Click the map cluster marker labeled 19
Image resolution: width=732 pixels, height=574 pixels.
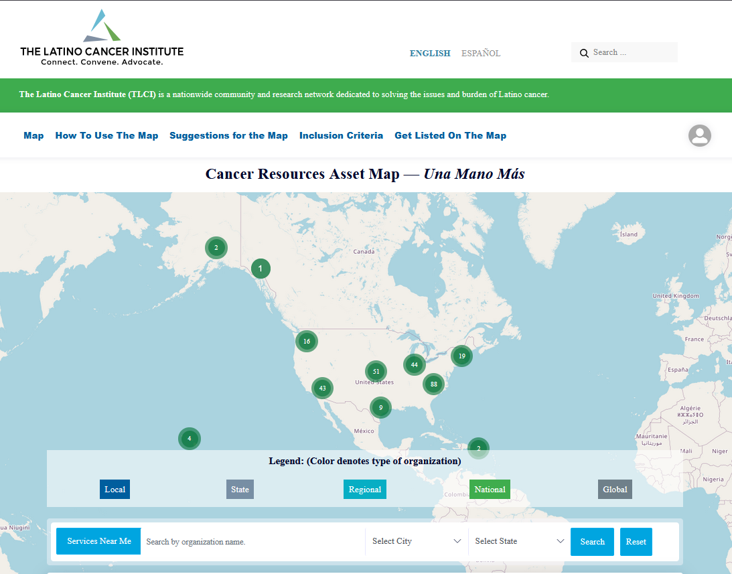(461, 356)
